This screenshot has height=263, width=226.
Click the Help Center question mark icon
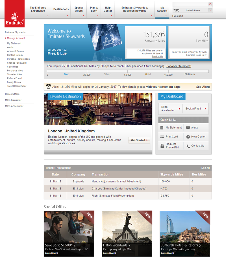click(188, 137)
